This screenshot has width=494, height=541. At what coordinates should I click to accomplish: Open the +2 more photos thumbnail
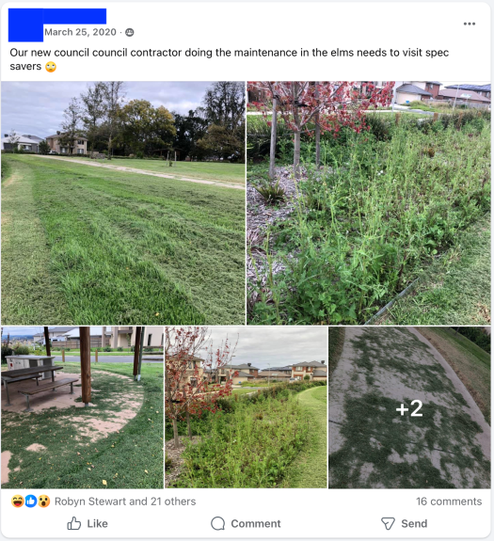pos(409,407)
